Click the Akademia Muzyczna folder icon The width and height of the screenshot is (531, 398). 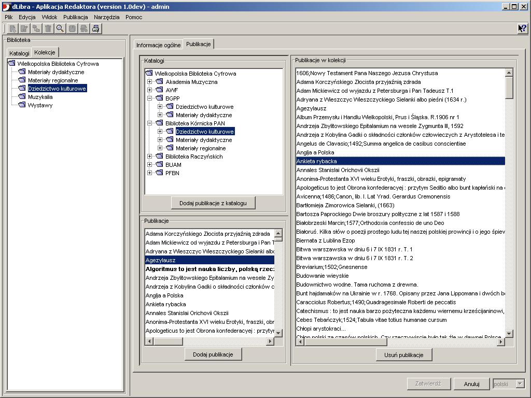pos(159,81)
